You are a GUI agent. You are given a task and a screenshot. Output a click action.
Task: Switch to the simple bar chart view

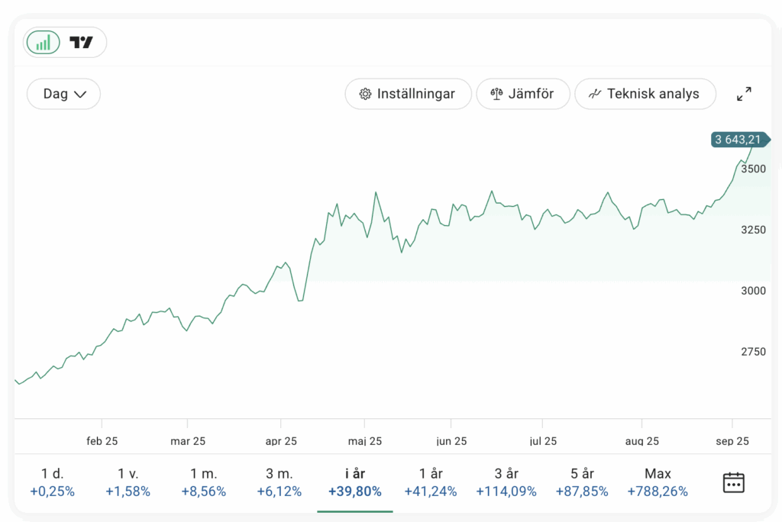tap(44, 43)
